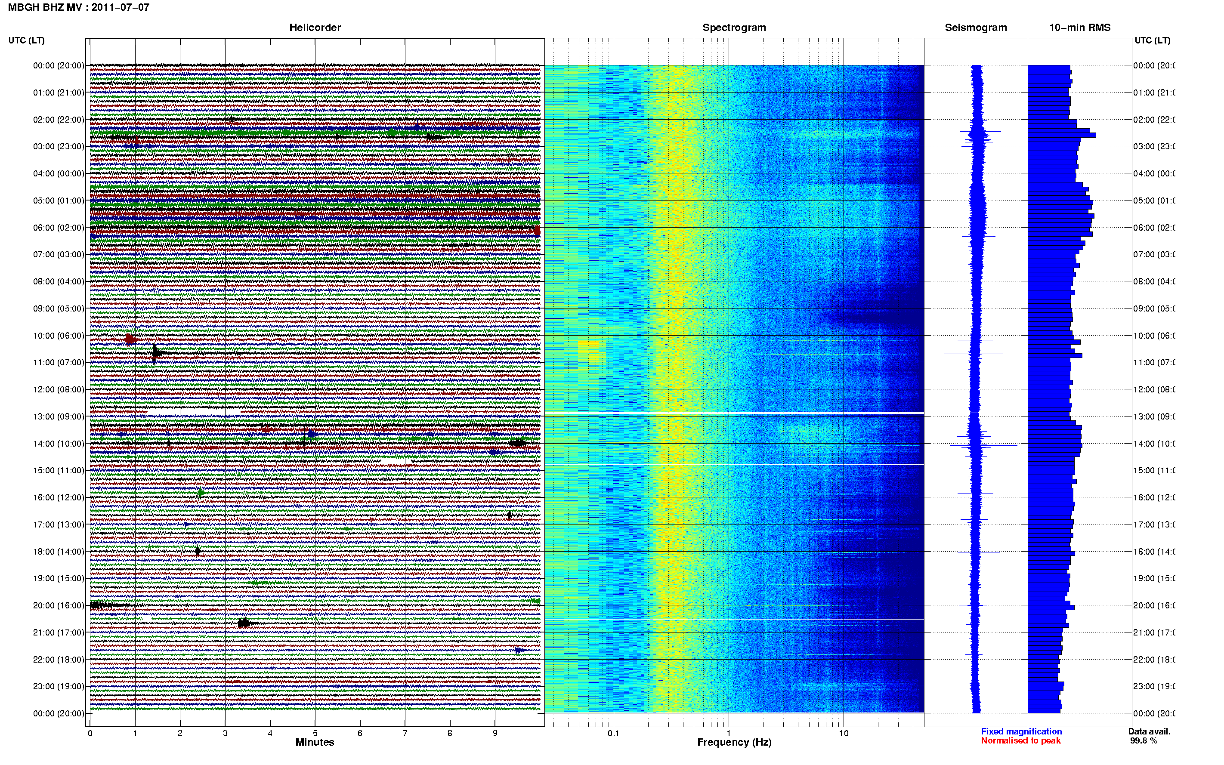Select the 'Seismogram' panel heading
The image size is (1224, 765).
tap(976, 28)
